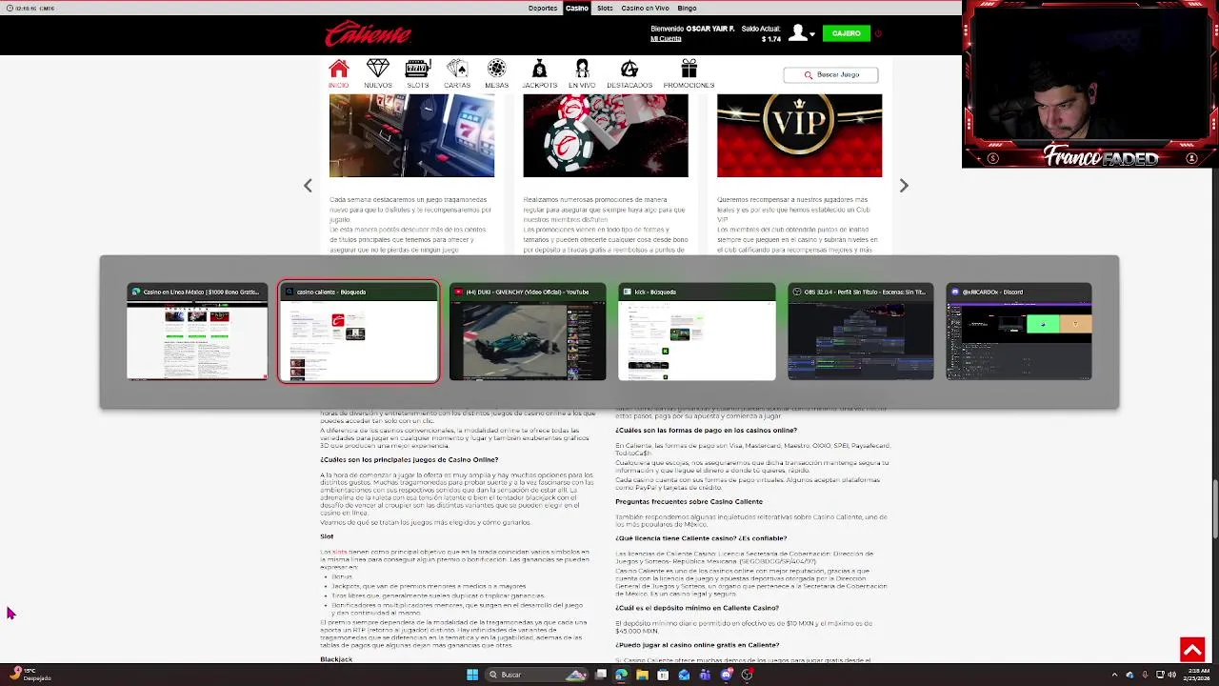
Task: Click the Buscar Juego search field
Action: tap(830, 74)
